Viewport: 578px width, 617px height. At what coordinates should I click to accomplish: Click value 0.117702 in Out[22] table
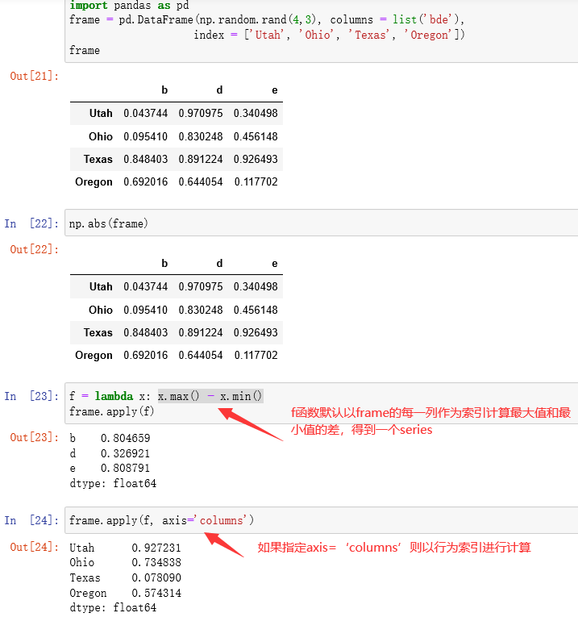click(x=256, y=356)
